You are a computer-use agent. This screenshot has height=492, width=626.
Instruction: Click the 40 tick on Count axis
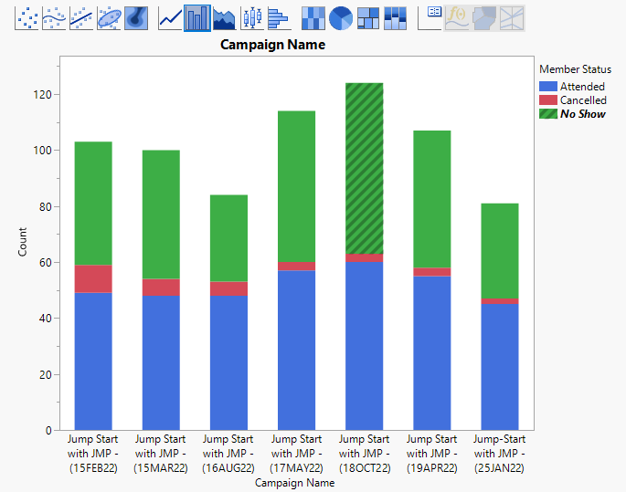[45, 319]
